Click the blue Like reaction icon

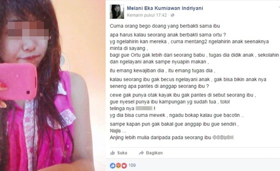[x=113, y=166]
